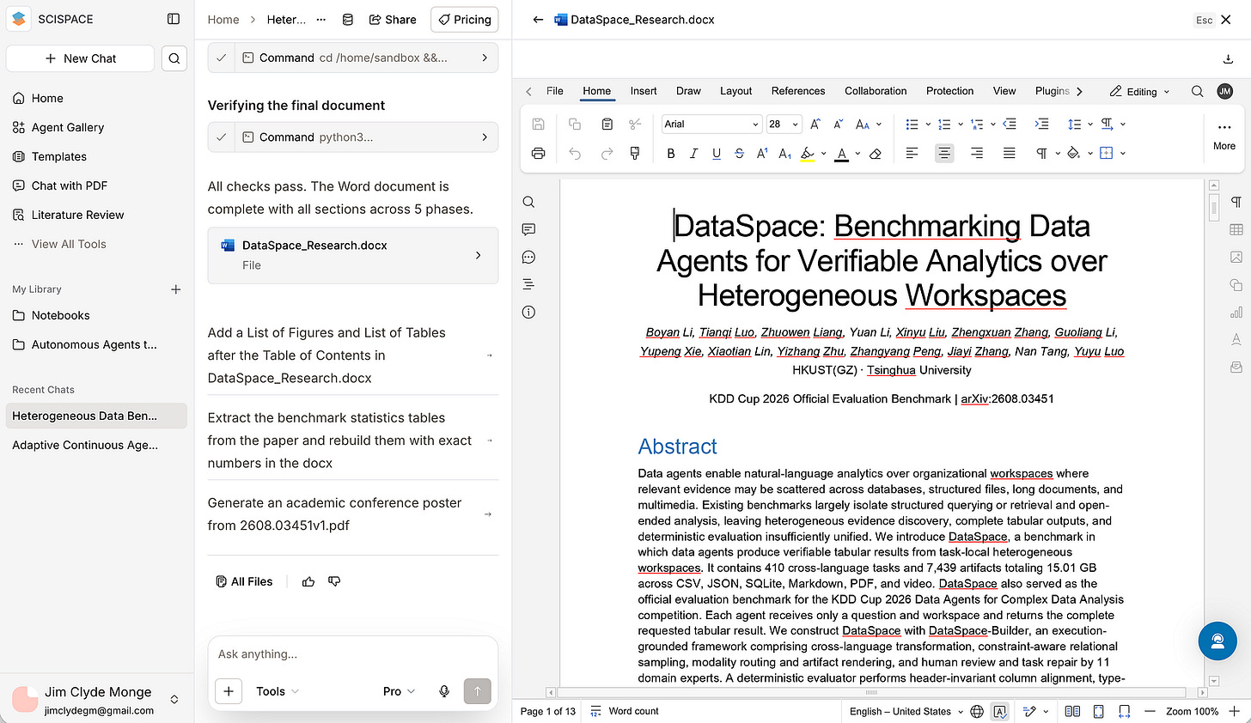
Task: Click the Ask anything input field
Action: coord(353,654)
